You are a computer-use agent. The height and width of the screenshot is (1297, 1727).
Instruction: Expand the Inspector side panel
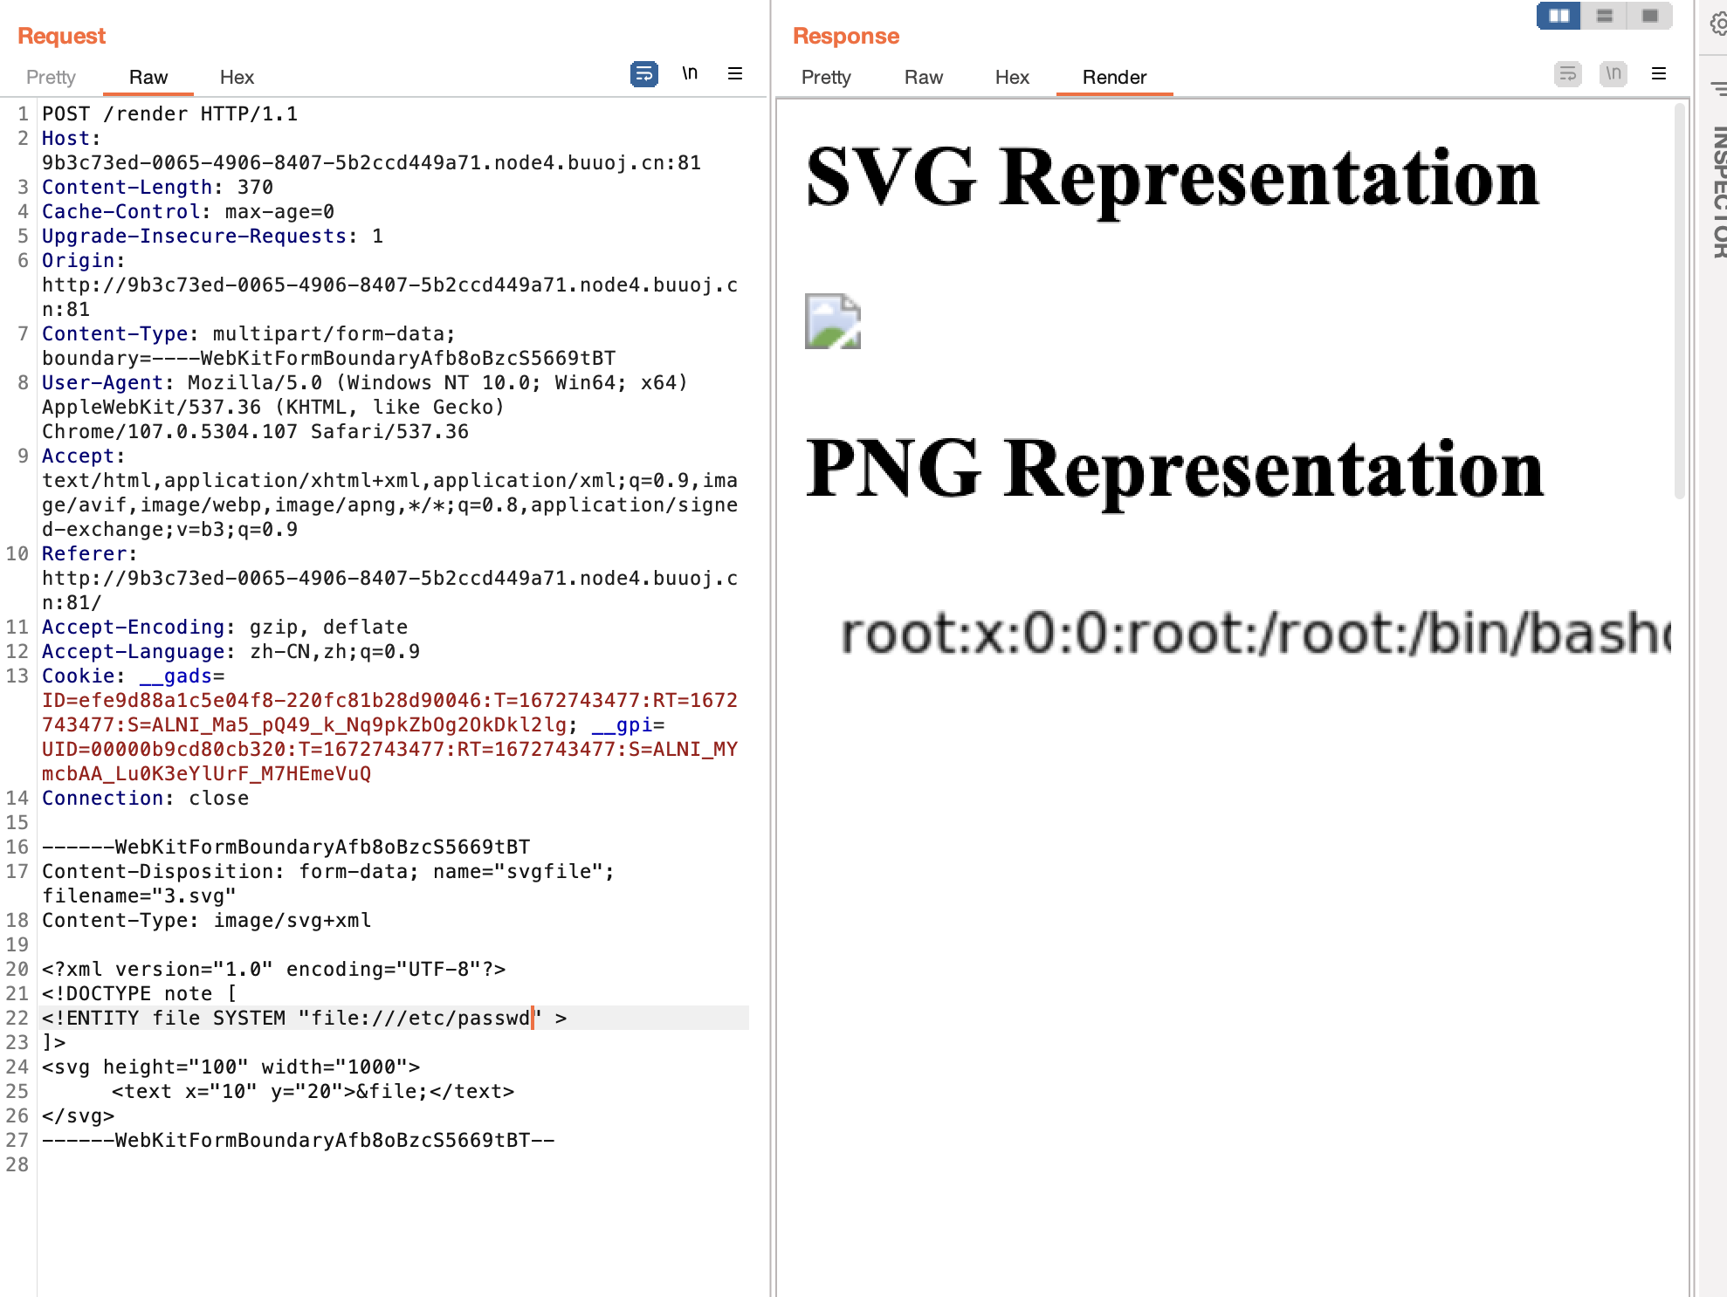click(x=1718, y=192)
